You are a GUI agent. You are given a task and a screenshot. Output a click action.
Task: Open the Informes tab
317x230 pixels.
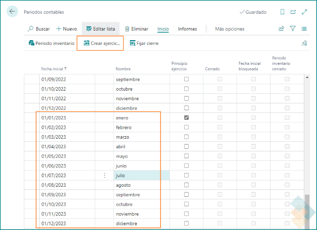[x=188, y=29]
